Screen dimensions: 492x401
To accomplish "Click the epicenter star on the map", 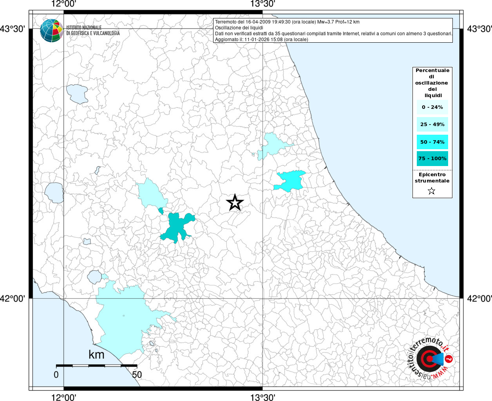I will [x=235, y=203].
